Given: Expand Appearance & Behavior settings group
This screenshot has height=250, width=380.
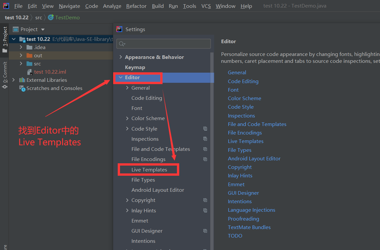Looking at the screenshot, I should [x=121, y=57].
